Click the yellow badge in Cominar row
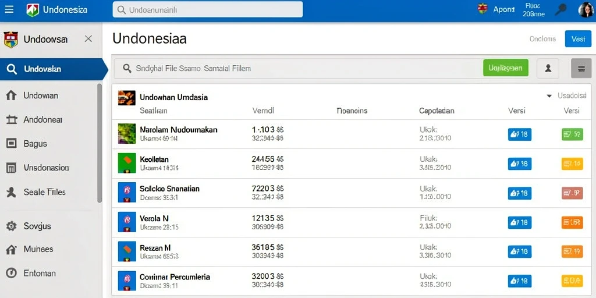The width and height of the screenshot is (596, 298). (x=572, y=281)
